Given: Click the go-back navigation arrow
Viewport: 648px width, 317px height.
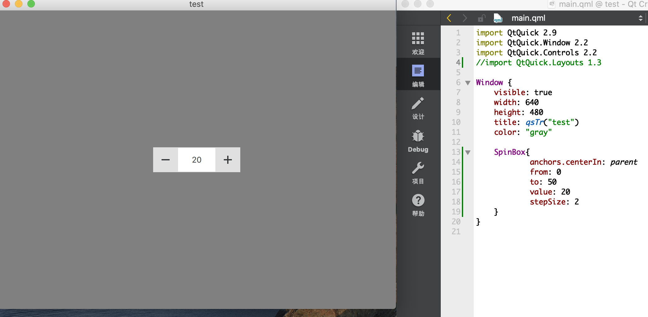Looking at the screenshot, I should tap(448, 18).
